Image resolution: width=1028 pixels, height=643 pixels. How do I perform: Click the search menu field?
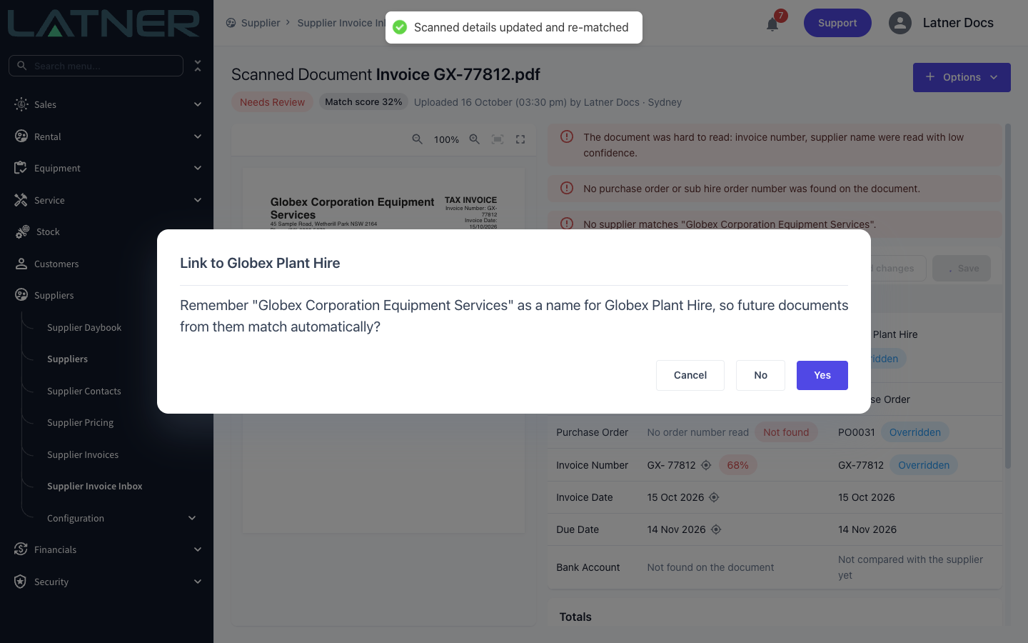(96, 66)
